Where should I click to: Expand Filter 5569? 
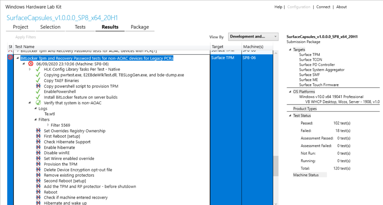pyautogui.click(x=48, y=125)
